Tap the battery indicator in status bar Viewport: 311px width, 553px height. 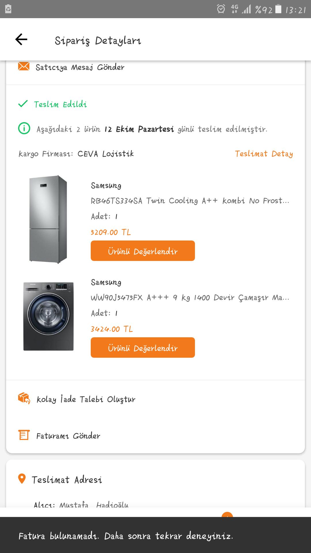278,9
